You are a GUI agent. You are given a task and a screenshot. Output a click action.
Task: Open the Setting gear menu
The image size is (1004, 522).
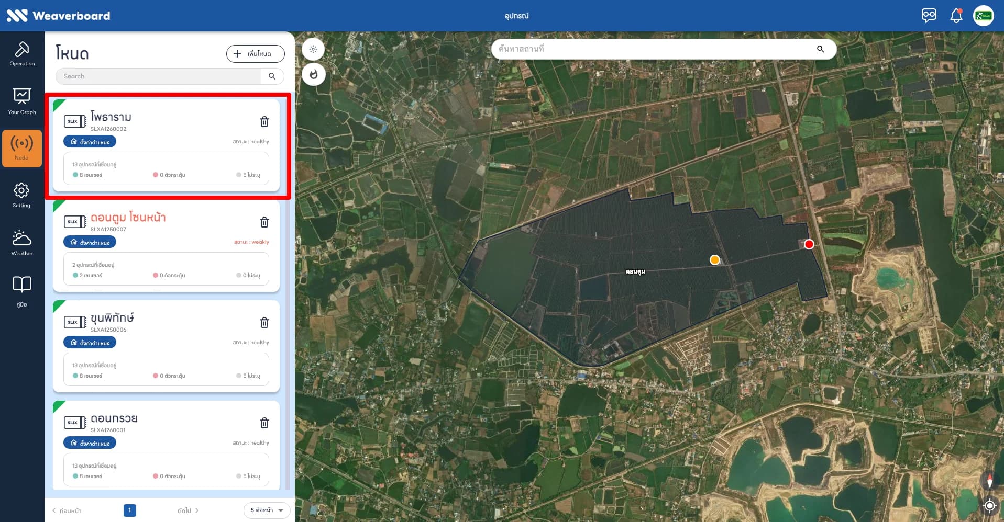click(21, 195)
